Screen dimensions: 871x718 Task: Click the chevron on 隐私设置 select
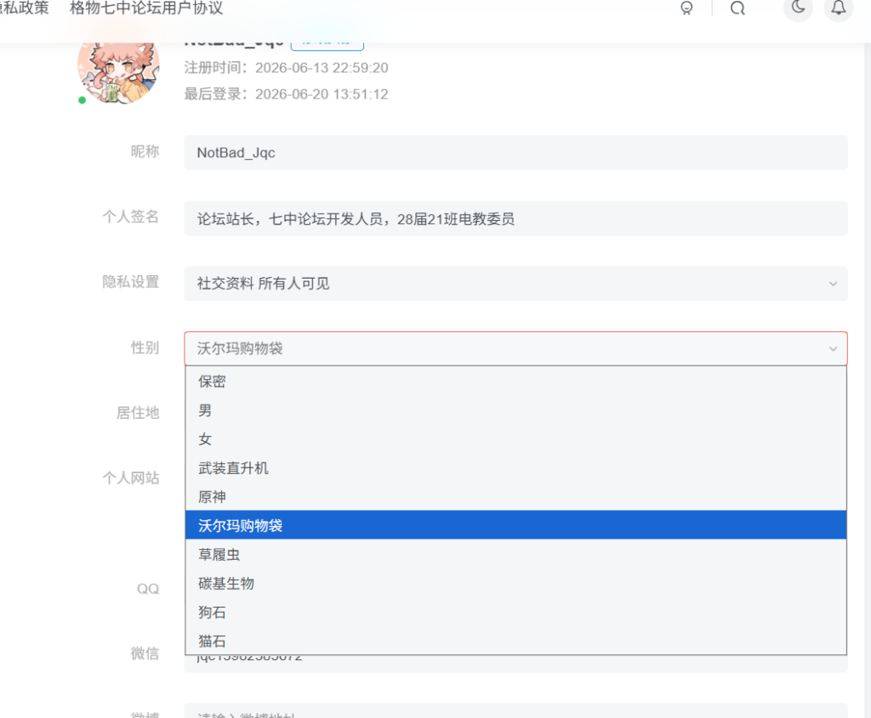[x=833, y=284]
